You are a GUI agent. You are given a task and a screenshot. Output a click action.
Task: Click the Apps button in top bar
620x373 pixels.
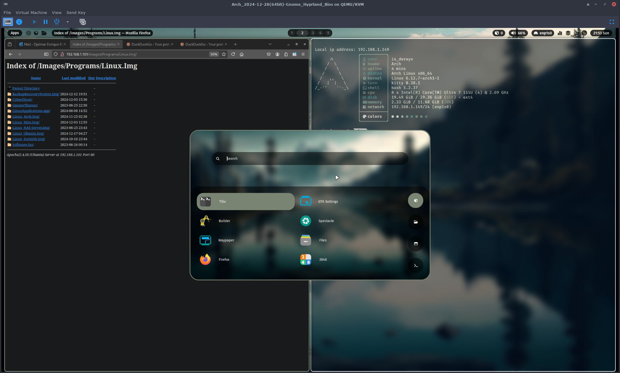(15, 33)
